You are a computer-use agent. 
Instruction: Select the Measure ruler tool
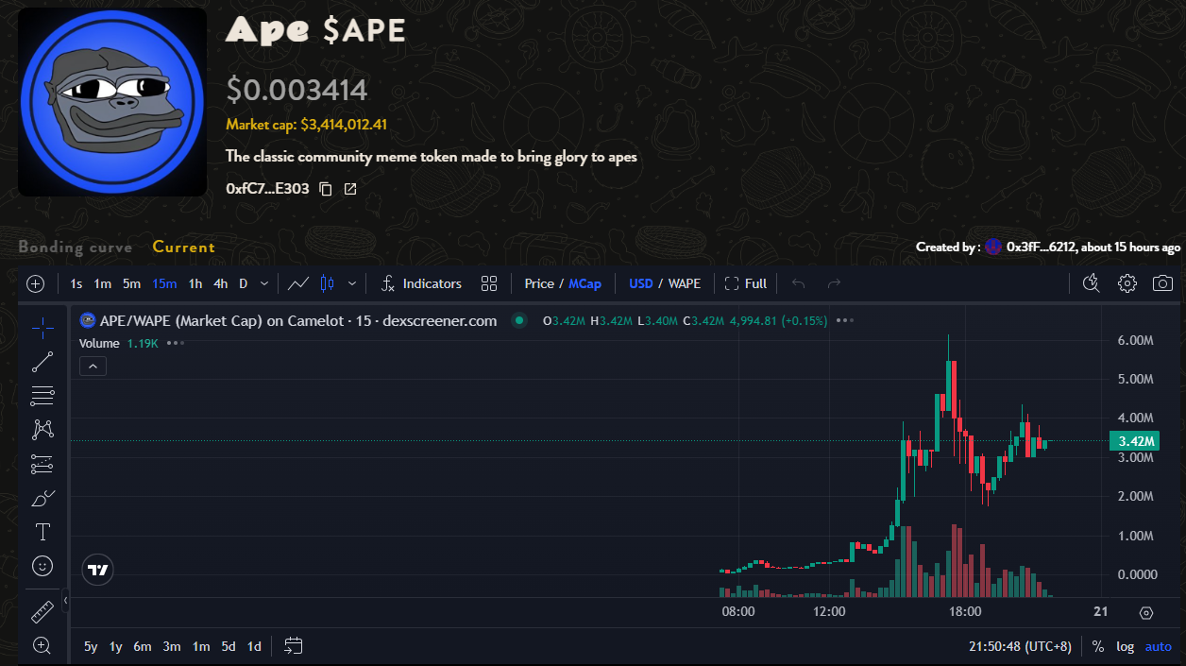coord(42,611)
